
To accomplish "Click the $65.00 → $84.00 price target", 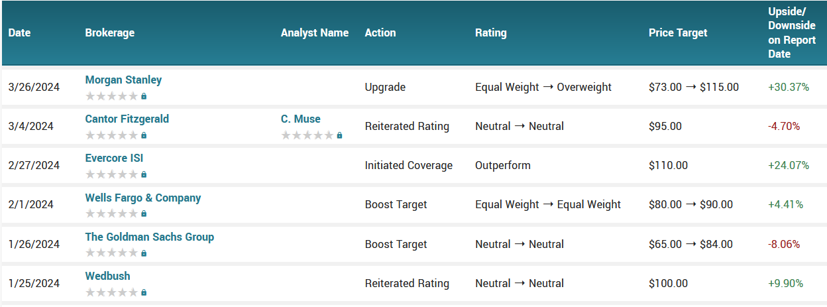I will point(690,243).
